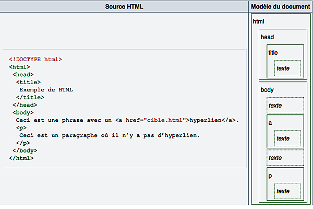The image size is (313, 209).
Task: Click the opening <body> tag
Action: pos(23,113)
